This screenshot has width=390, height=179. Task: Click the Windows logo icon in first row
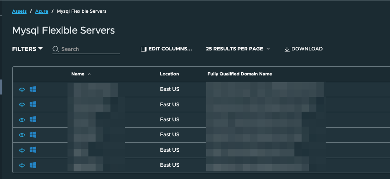(x=33, y=89)
